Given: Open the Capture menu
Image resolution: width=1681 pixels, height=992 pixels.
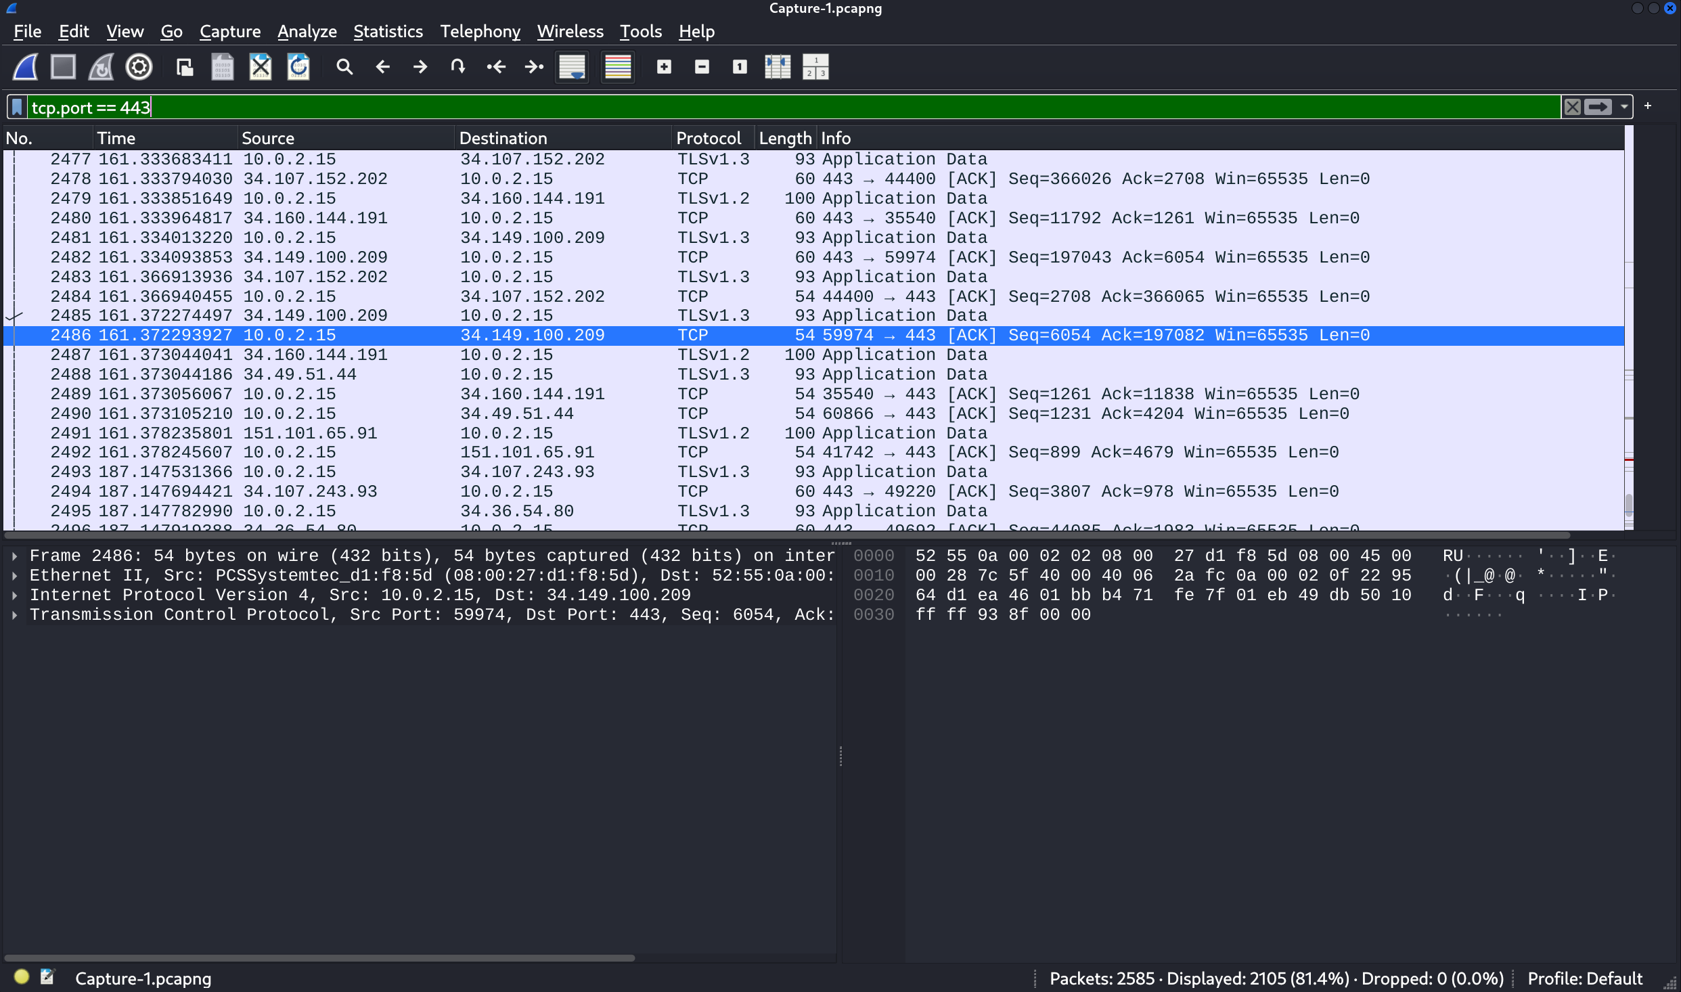Looking at the screenshot, I should click(x=230, y=31).
